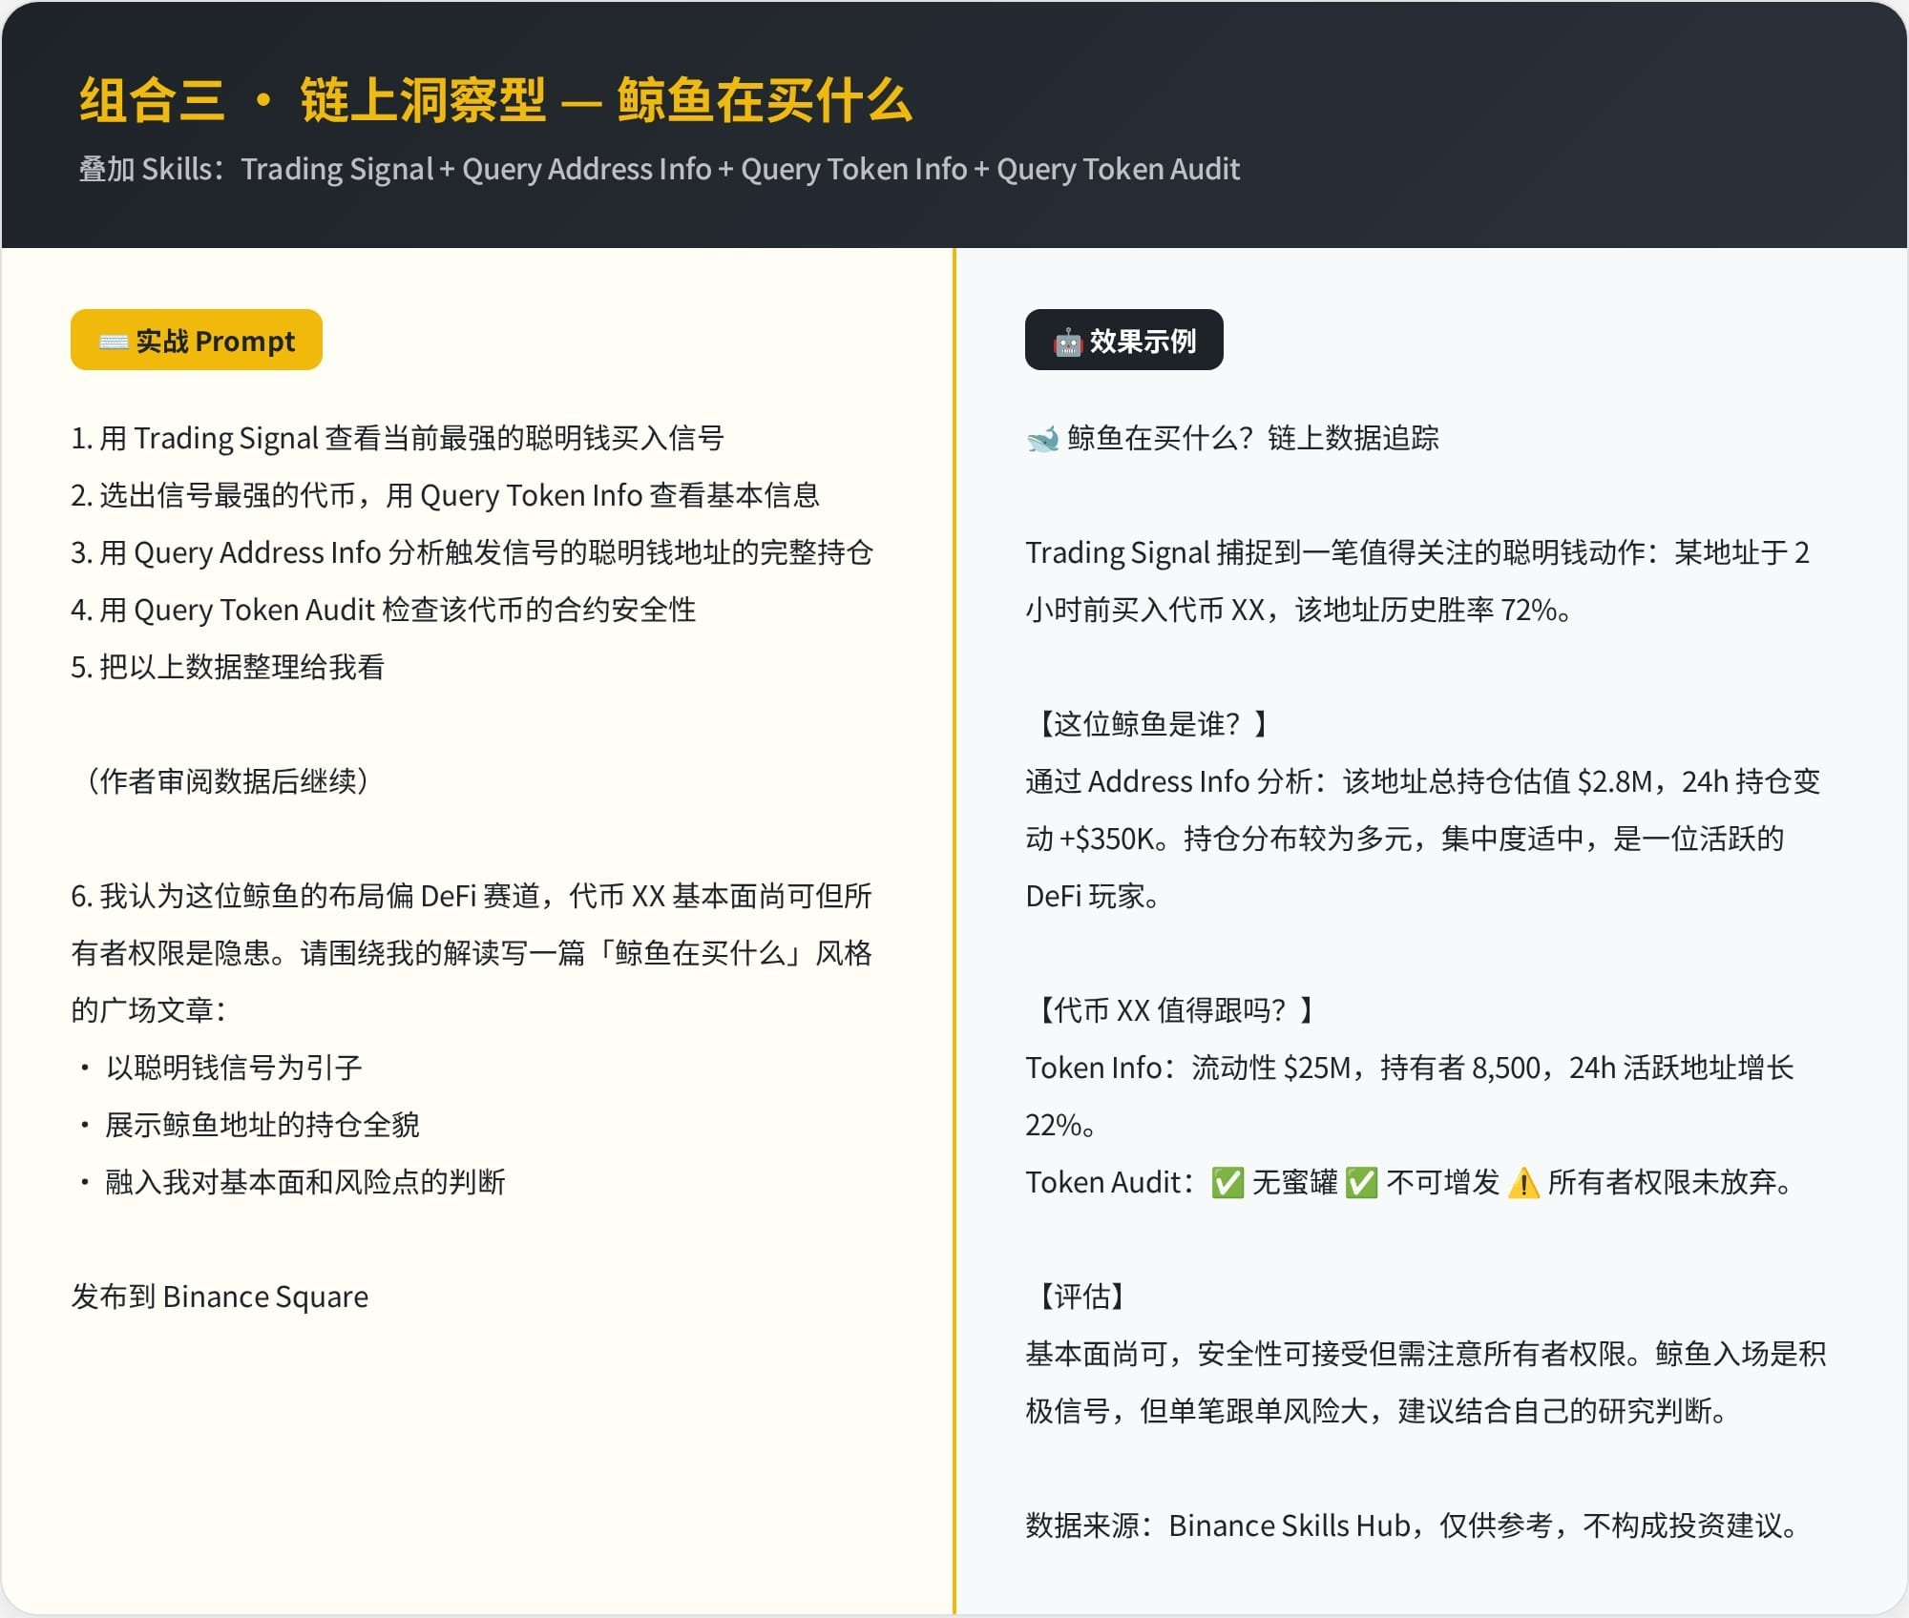Click the 【评估】 section heading
The width and height of the screenshot is (1909, 1618).
tap(1081, 1296)
